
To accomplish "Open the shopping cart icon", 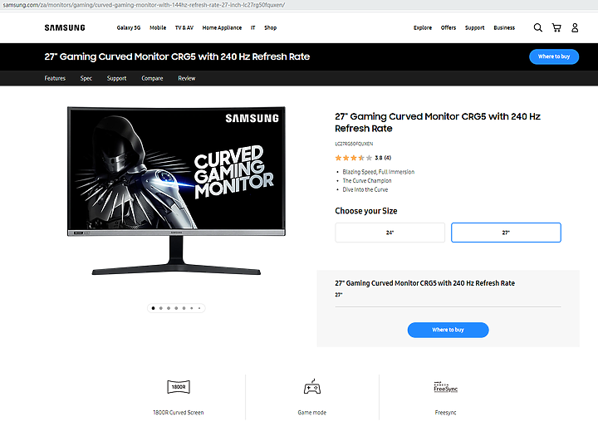I will pyautogui.click(x=556, y=27).
